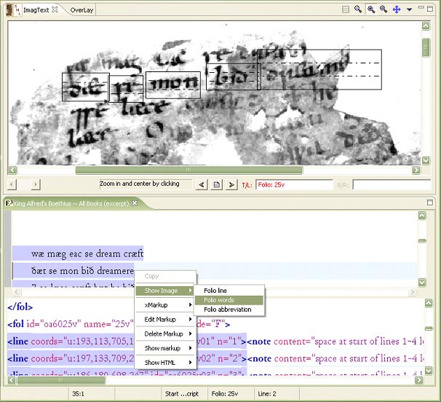
Task: Click the XML pane horizontal scroll thumb
Action: tap(61, 380)
